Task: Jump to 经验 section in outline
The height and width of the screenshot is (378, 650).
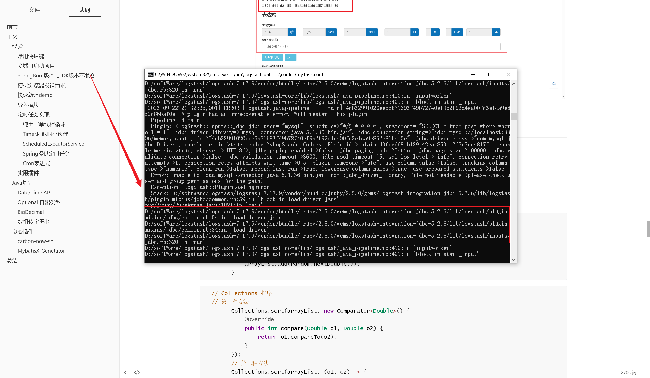Action: [18, 46]
